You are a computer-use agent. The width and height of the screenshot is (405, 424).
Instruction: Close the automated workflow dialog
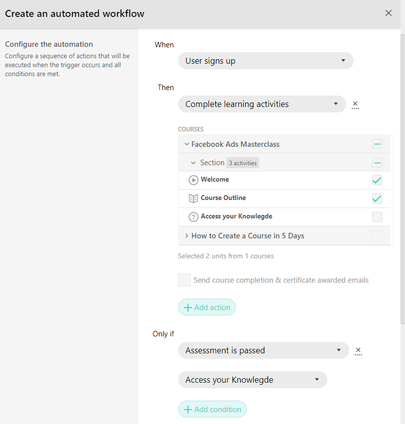[389, 13]
